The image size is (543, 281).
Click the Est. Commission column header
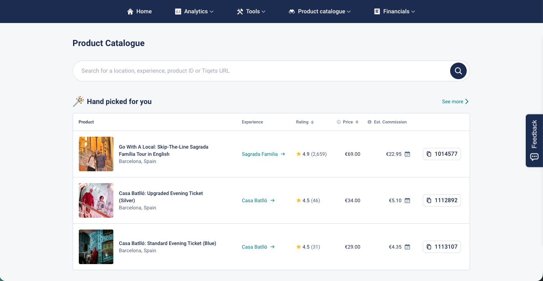tap(390, 122)
